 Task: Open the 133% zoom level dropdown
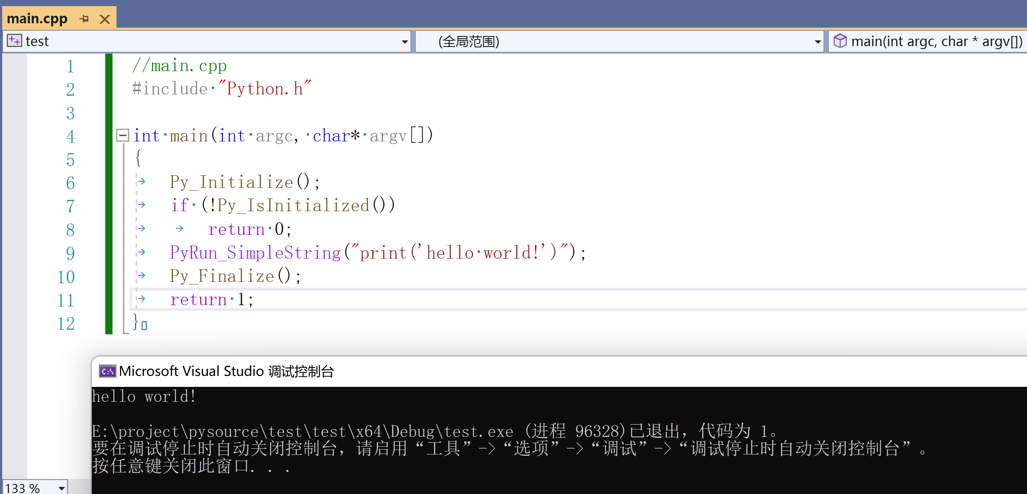click(x=61, y=487)
